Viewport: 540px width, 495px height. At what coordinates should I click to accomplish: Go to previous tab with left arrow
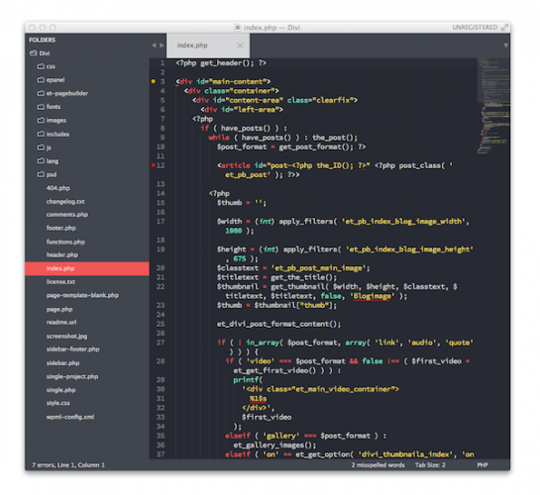click(x=154, y=46)
